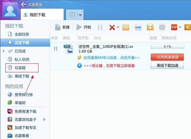Screen dimensions: 191x139
Task: Sort by the 剩余时间 column header
Action: (x=169, y=38)
